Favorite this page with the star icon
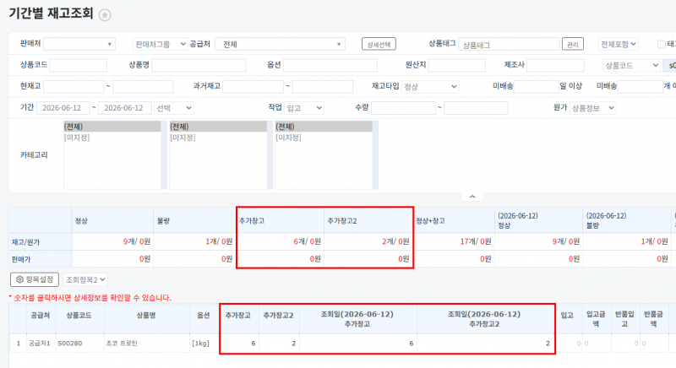 click(x=105, y=15)
